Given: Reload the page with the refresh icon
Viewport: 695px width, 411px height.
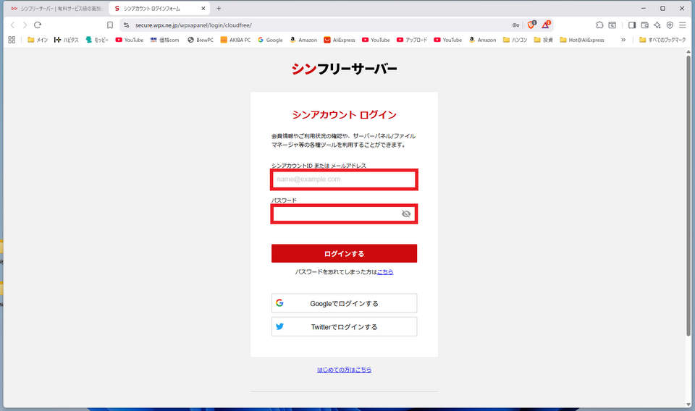Looking at the screenshot, I should tap(38, 25).
